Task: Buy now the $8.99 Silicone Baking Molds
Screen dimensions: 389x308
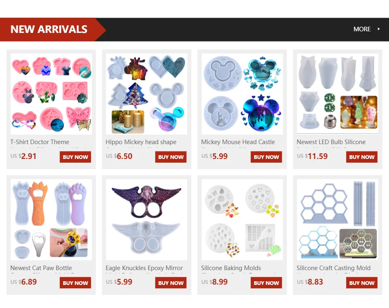Action: pyautogui.click(x=266, y=283)
